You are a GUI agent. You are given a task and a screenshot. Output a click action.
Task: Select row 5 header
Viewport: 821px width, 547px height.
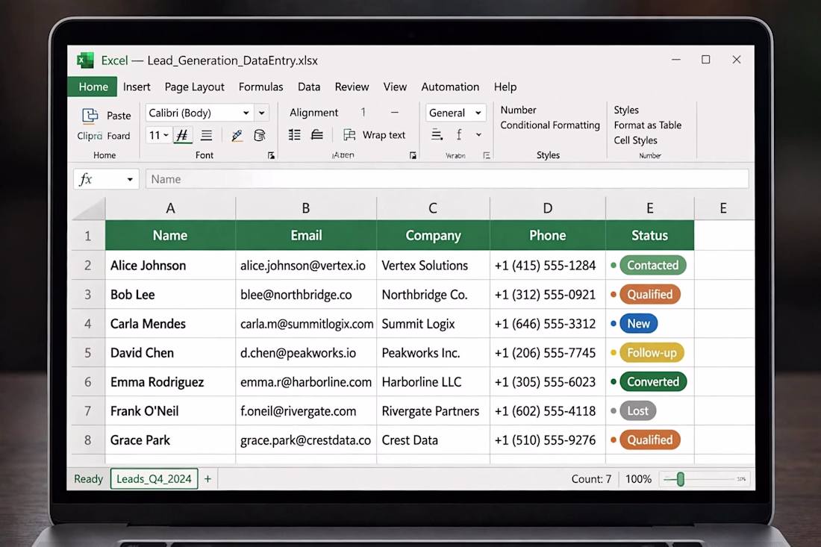88,353
